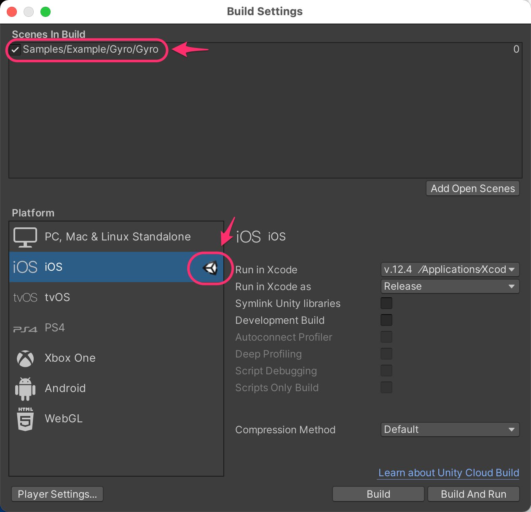Viewport: 531px width, 512px height.
Task: Open Learn about Unity Cloud Build link
Action: 448,473
